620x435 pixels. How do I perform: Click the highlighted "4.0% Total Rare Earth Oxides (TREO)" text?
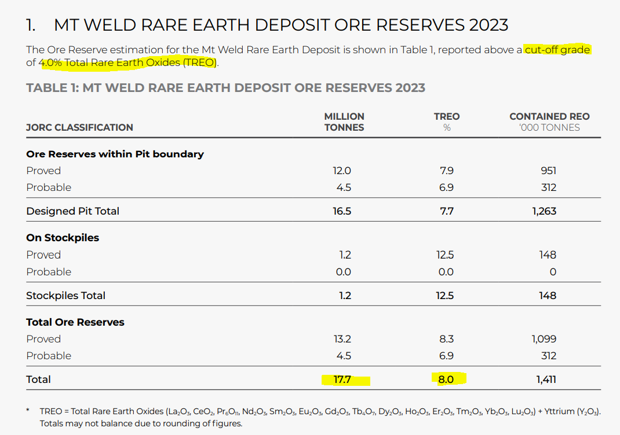[127, 62]
